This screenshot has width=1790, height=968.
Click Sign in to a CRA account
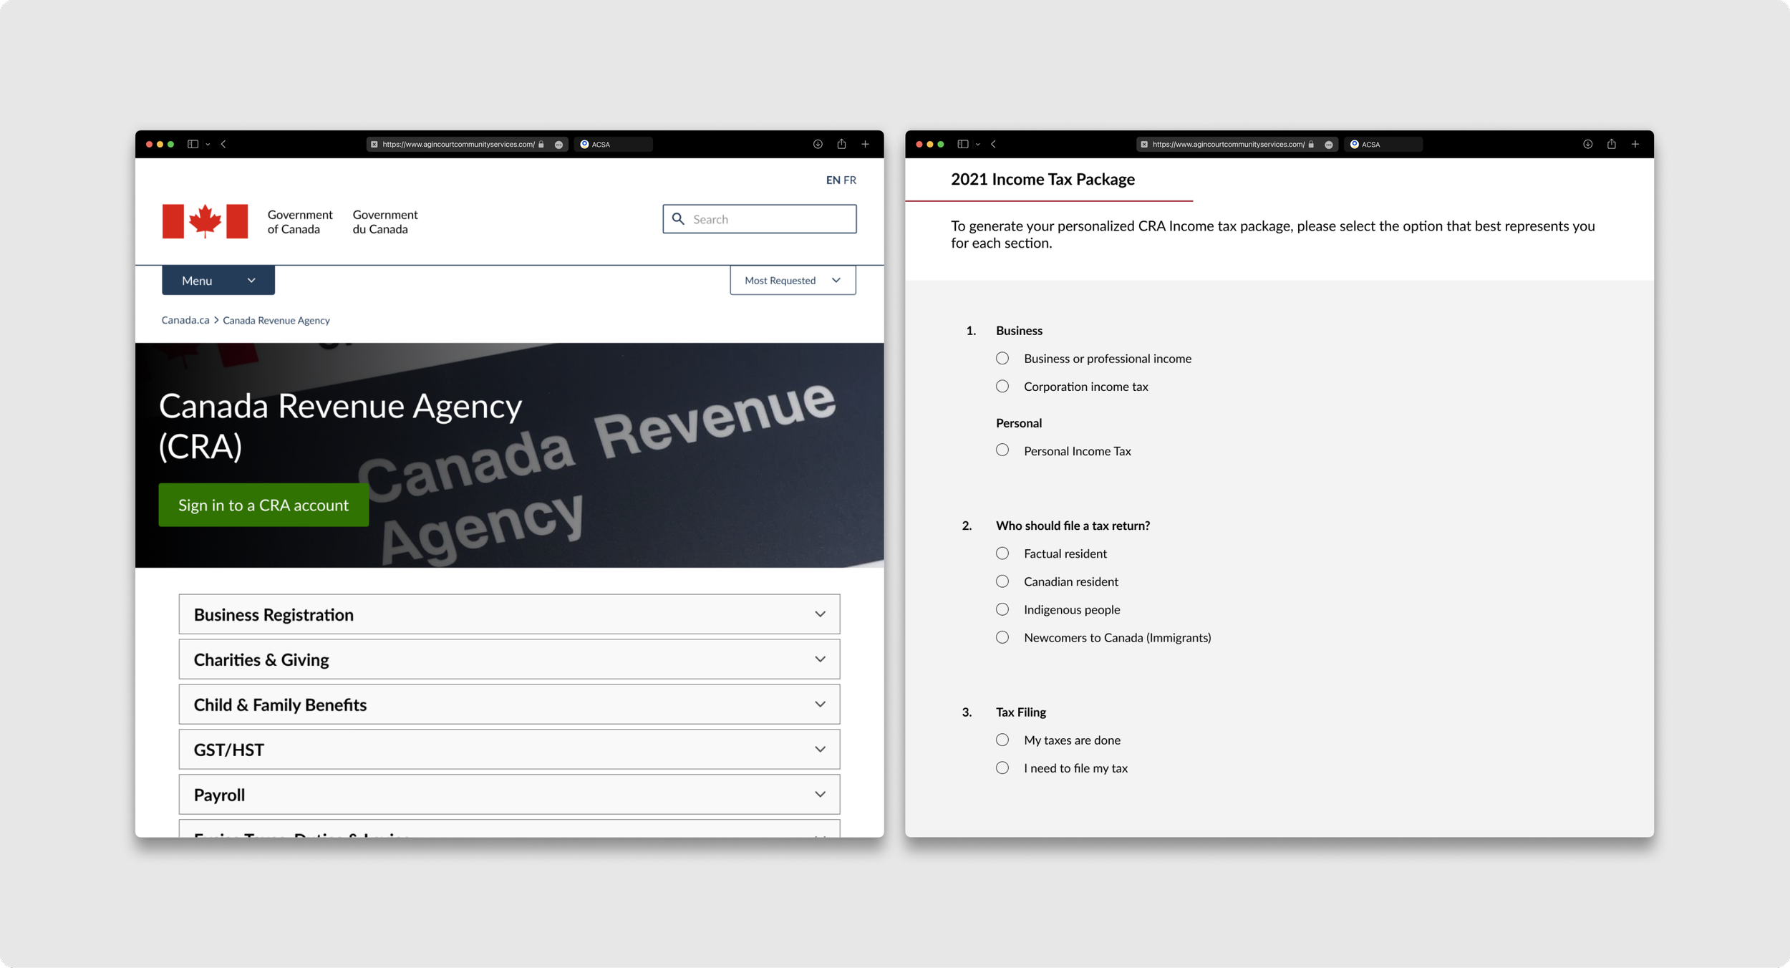[263, 505]
